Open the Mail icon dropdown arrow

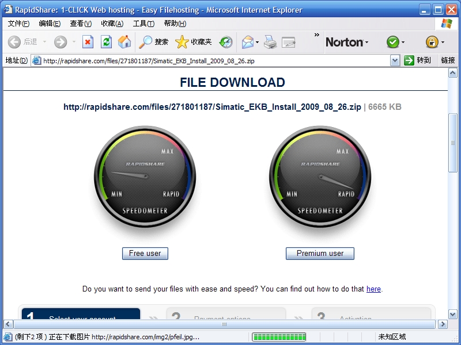click(257, 42)
